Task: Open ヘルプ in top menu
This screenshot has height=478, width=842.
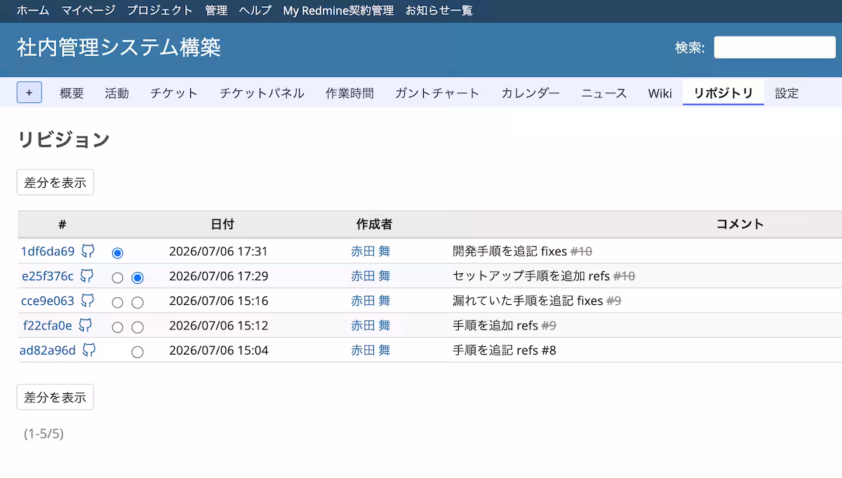Action: click(255, 11)
